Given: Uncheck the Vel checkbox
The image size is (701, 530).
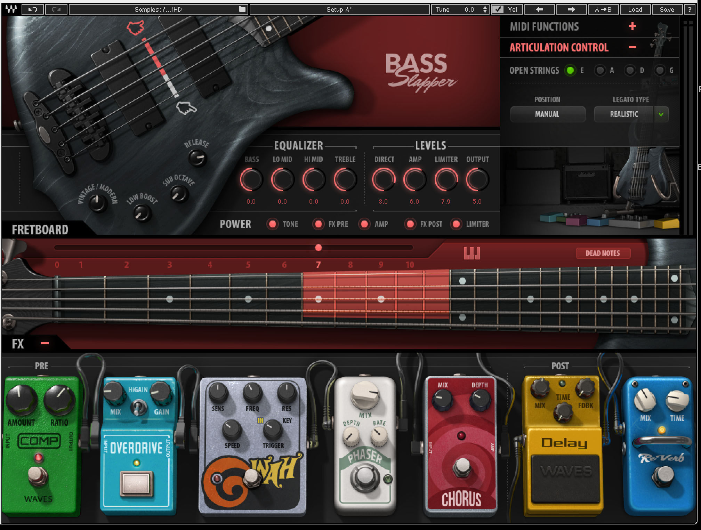Looking at the screenshot, I should click(x=499, y=9).
